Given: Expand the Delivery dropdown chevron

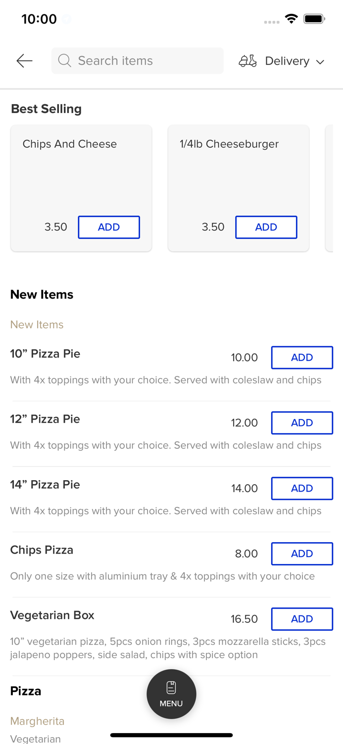Looking at the screenshot, I should click(320, 62).
